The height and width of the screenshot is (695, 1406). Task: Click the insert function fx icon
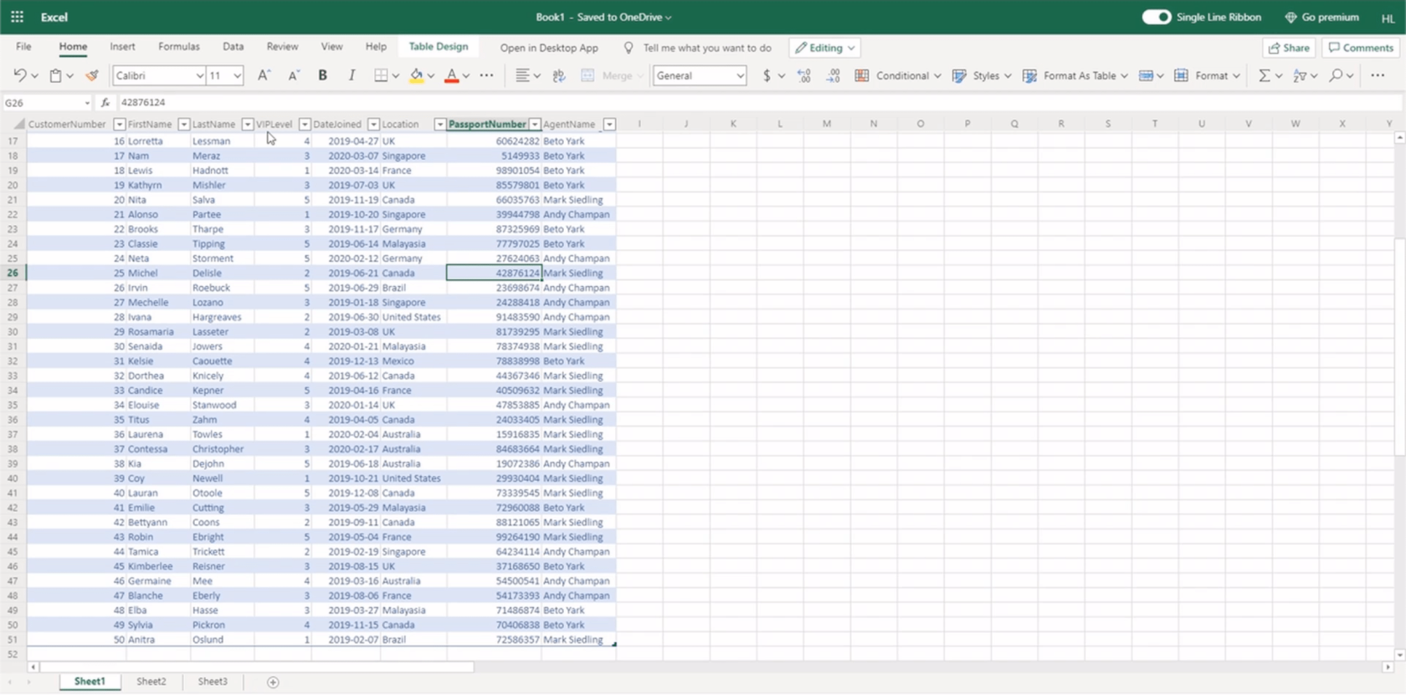[105, 102]
